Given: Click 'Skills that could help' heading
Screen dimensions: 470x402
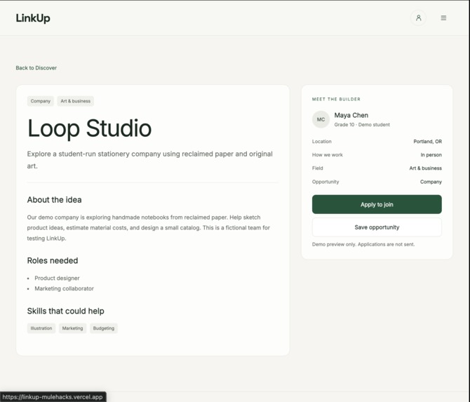Looking at the screenshot, I should click(66, 311).
